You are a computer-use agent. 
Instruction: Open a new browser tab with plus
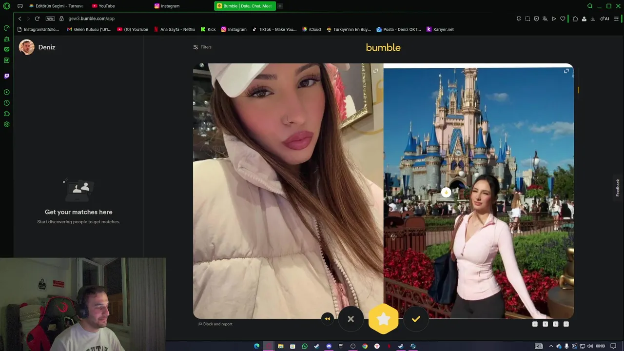coord(280,6)
